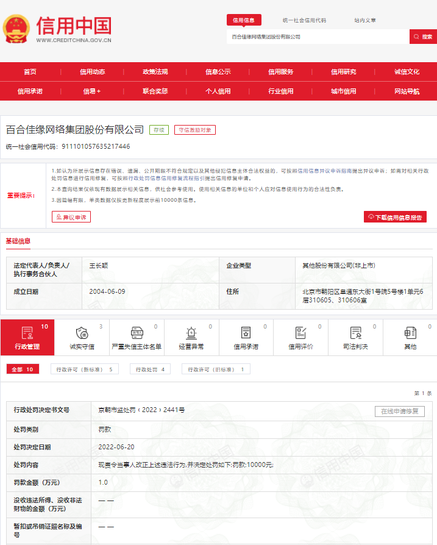Screen dimensions: 437x545
Task: Click the 行政处罚信息信用修复流程指引 link
Action: [167, 178]
